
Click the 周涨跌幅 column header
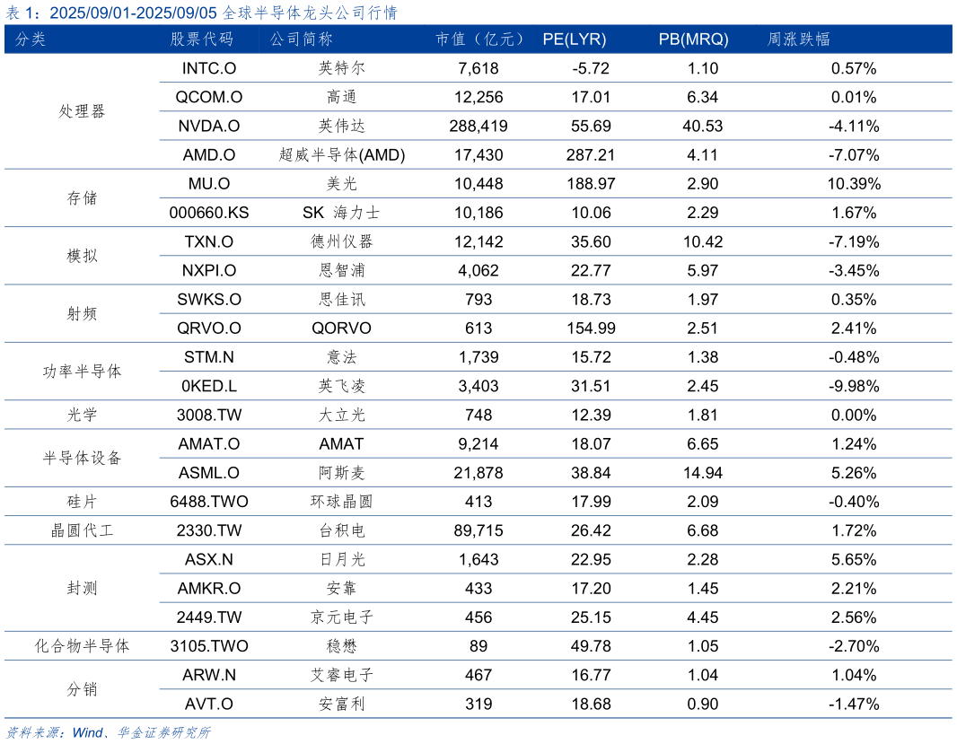[x=799, y=39]
